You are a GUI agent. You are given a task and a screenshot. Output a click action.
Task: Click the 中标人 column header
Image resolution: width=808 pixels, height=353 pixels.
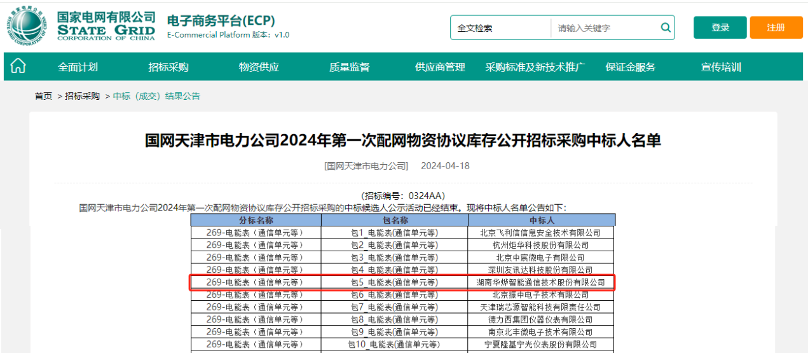[542, 220]
